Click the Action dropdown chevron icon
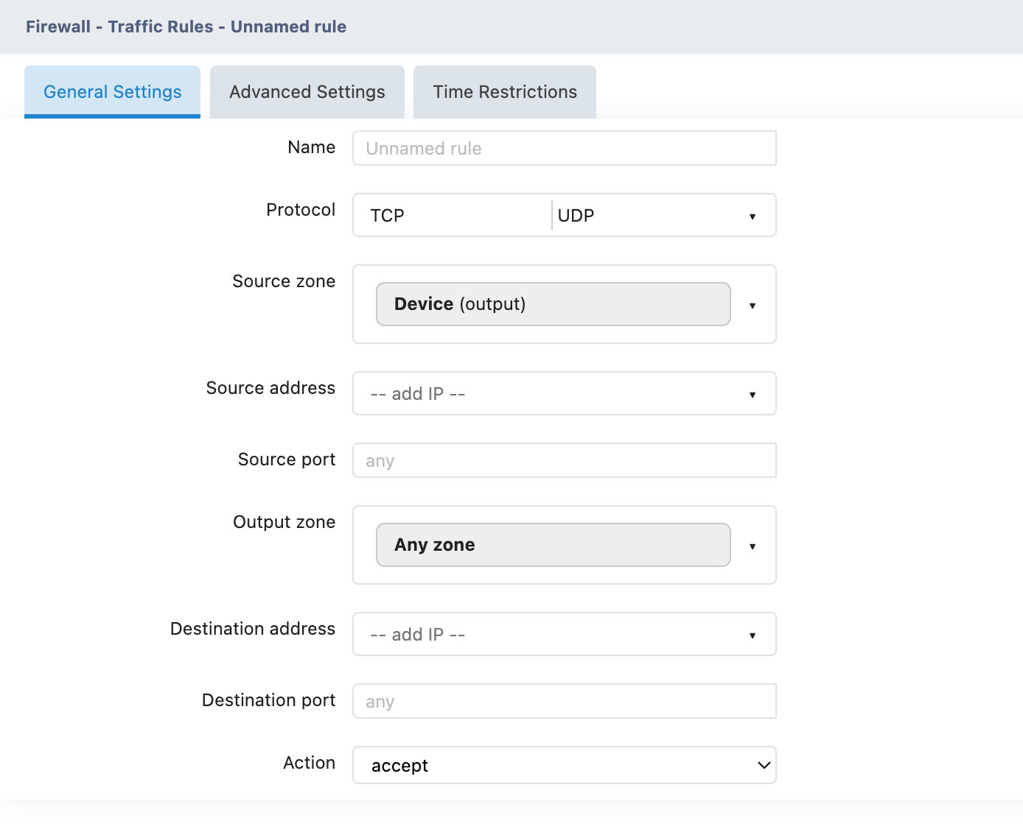The image size is (1023, 835). coord(764,766)
